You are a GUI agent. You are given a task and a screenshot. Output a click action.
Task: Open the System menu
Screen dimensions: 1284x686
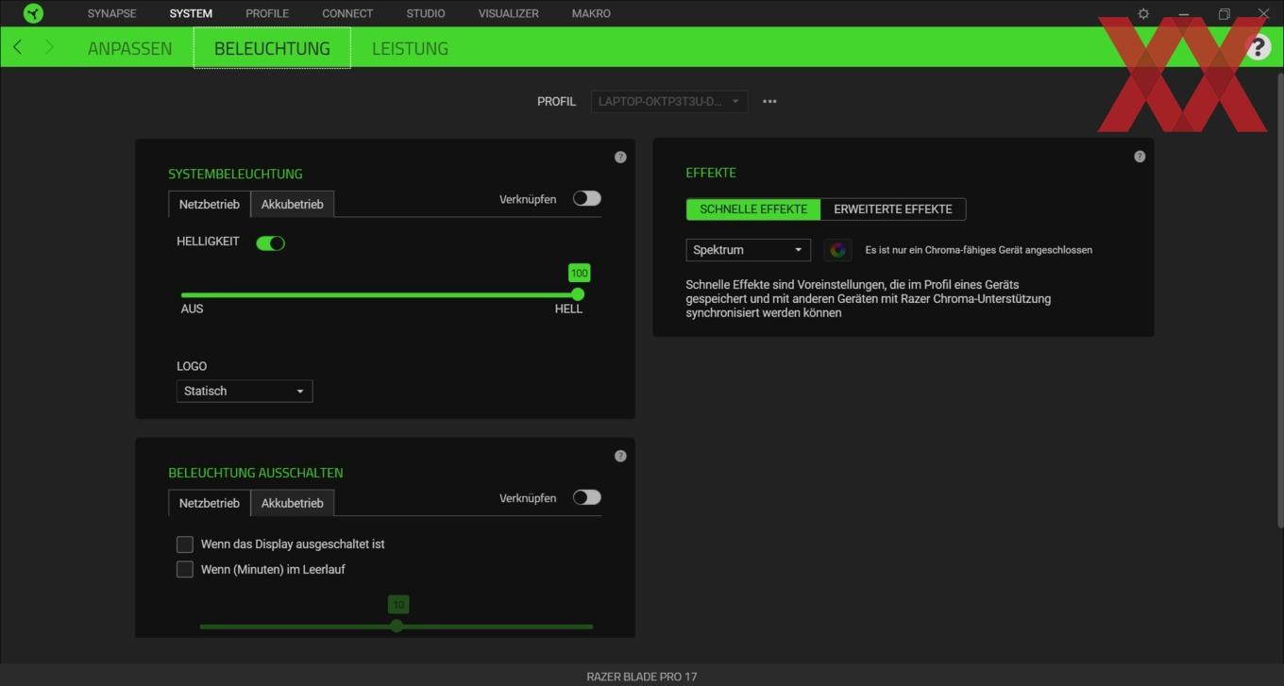tap(191, 13)
